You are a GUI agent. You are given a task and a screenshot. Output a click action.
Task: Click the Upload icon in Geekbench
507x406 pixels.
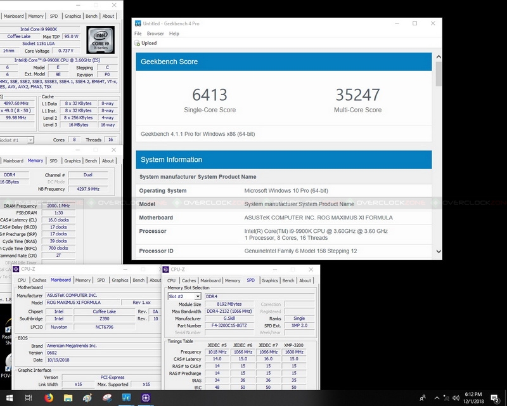tap(138, 43)
